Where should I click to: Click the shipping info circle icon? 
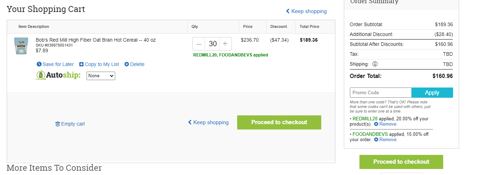point(375,64)
